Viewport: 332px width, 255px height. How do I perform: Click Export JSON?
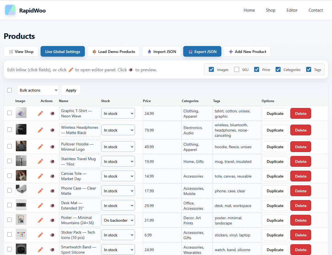[x=202, y=51]
